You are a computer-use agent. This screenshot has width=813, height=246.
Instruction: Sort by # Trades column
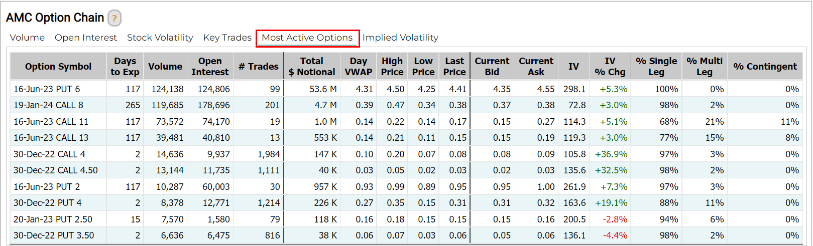[258, 67]
